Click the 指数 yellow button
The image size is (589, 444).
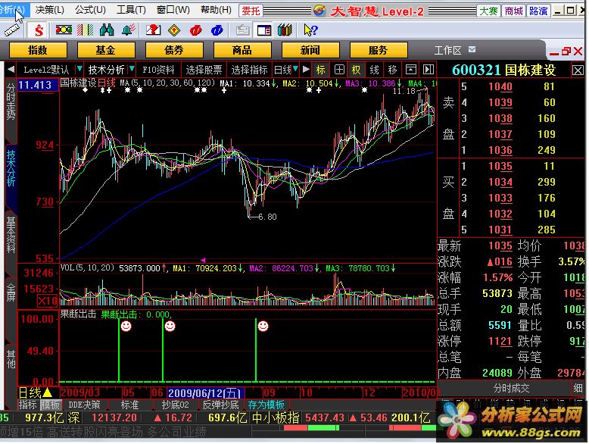[x=38, y=50]
